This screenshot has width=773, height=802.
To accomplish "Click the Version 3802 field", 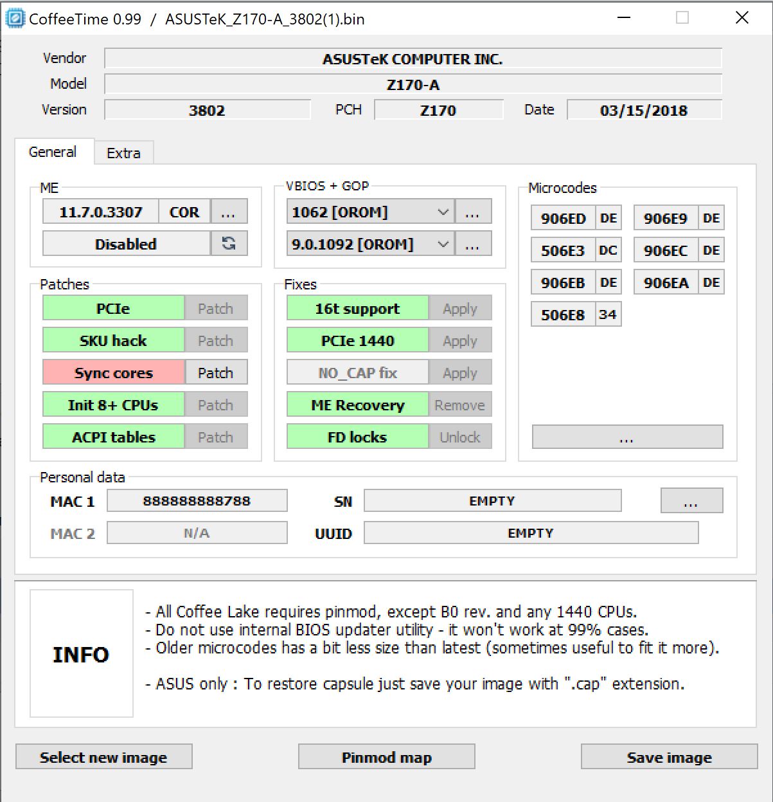I will (x=208, y=110).
